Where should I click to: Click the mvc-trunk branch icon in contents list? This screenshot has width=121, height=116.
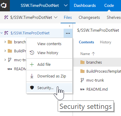coord(82,80)
